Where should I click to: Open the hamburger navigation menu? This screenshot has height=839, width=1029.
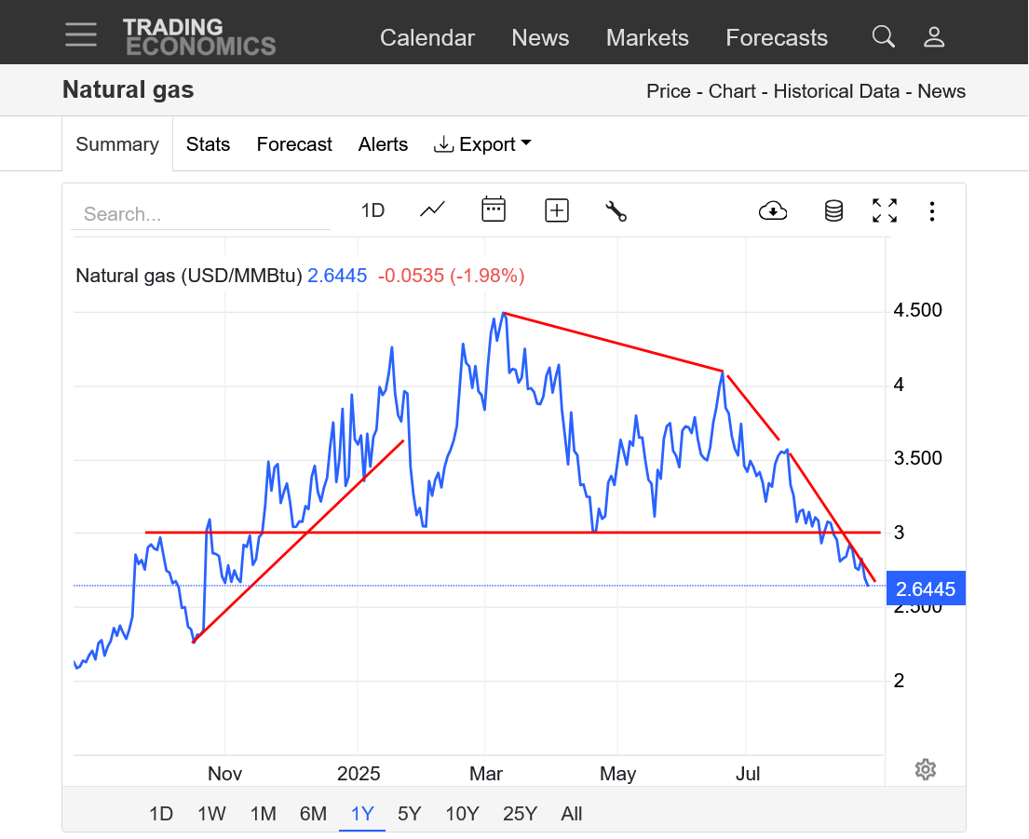point(81,34)
